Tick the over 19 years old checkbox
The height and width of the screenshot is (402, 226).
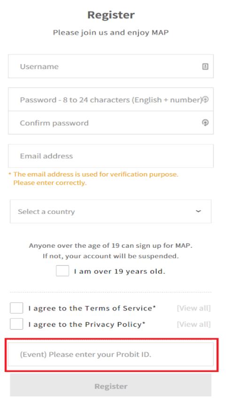point(62,271)
